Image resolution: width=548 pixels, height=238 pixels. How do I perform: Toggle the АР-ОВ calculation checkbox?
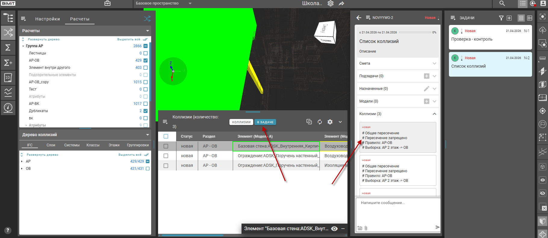(x=146, y=60)
